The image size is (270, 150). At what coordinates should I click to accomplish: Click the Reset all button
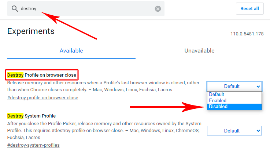click(249, 9)
